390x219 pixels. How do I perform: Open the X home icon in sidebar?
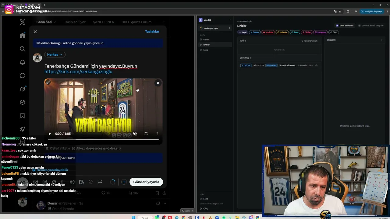pyautogui.click(x=23, y=36)
